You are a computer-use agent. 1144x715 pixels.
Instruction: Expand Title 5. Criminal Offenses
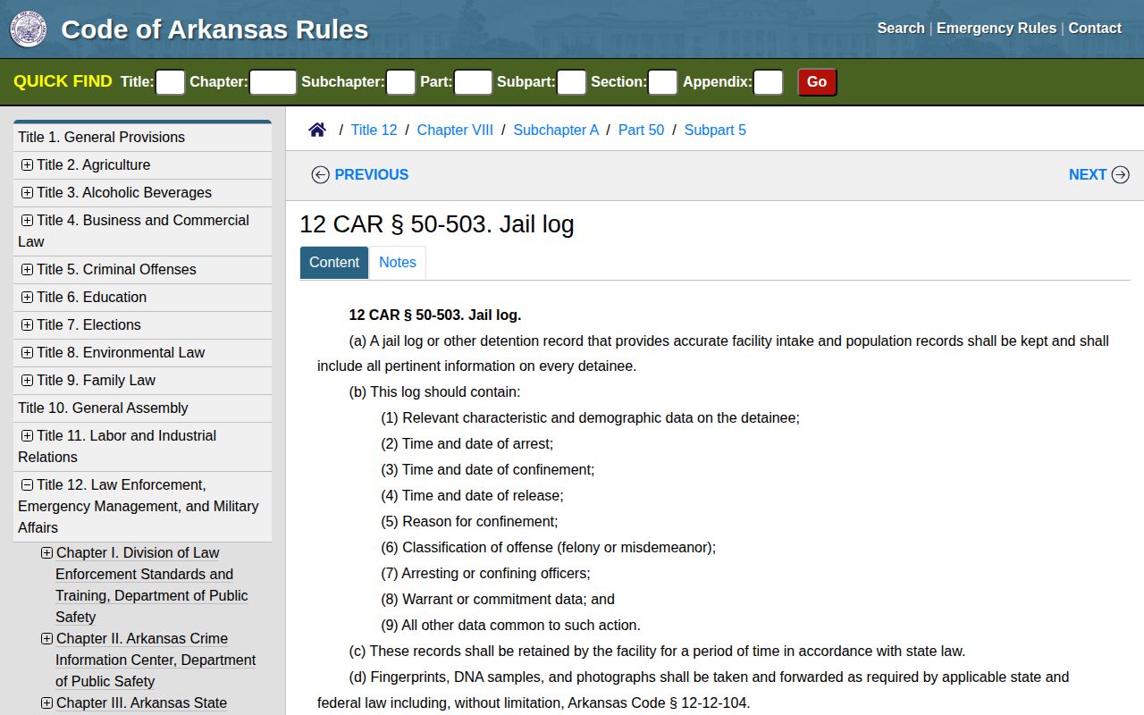click(x=27, y=269)
